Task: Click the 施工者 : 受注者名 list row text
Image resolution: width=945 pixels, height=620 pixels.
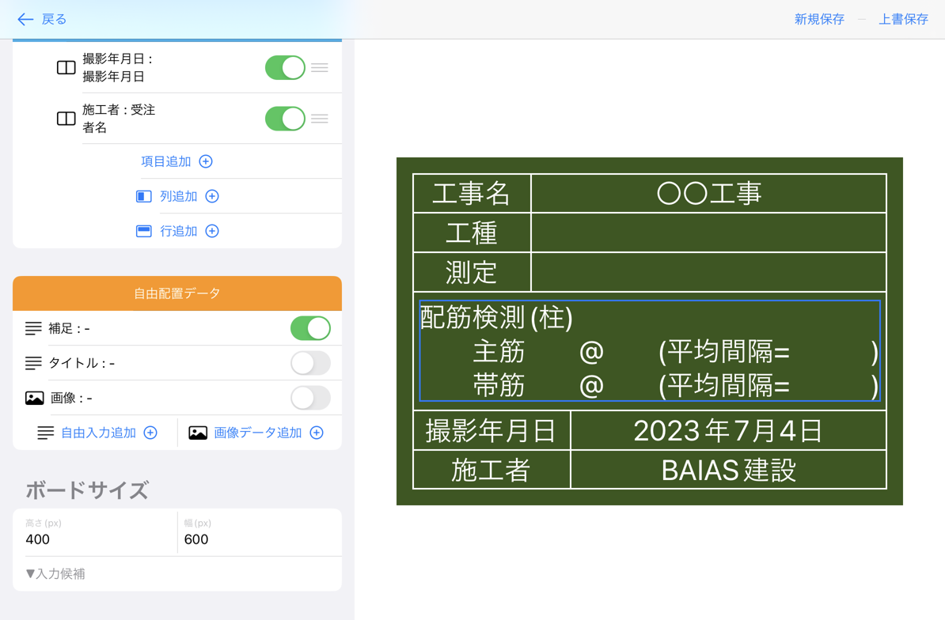Action: point(119,119)
